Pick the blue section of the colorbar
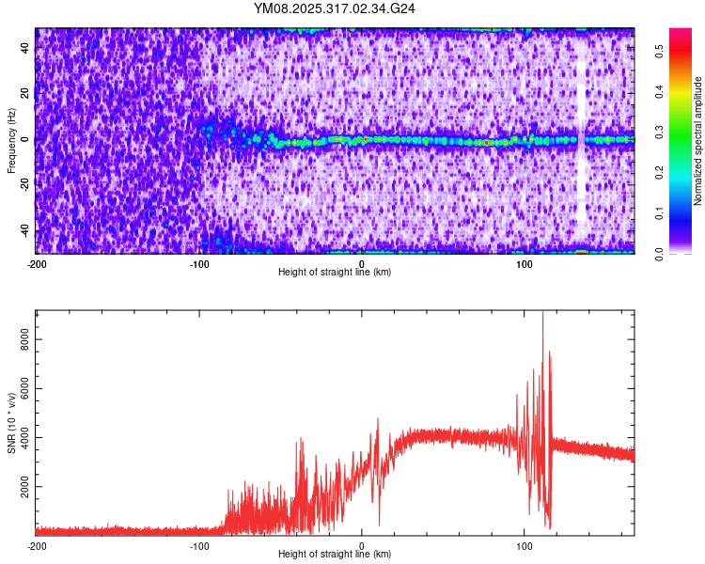The image size is (705, 564). [680, 221]
